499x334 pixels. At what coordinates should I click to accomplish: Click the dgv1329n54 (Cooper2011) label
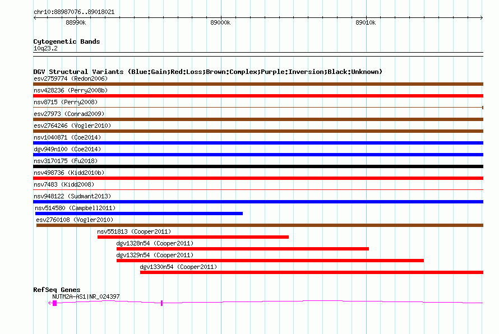pos(155,255)
